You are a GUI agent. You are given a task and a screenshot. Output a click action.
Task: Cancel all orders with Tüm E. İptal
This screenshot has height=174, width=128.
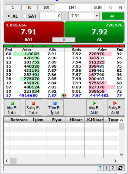point(55,107)
